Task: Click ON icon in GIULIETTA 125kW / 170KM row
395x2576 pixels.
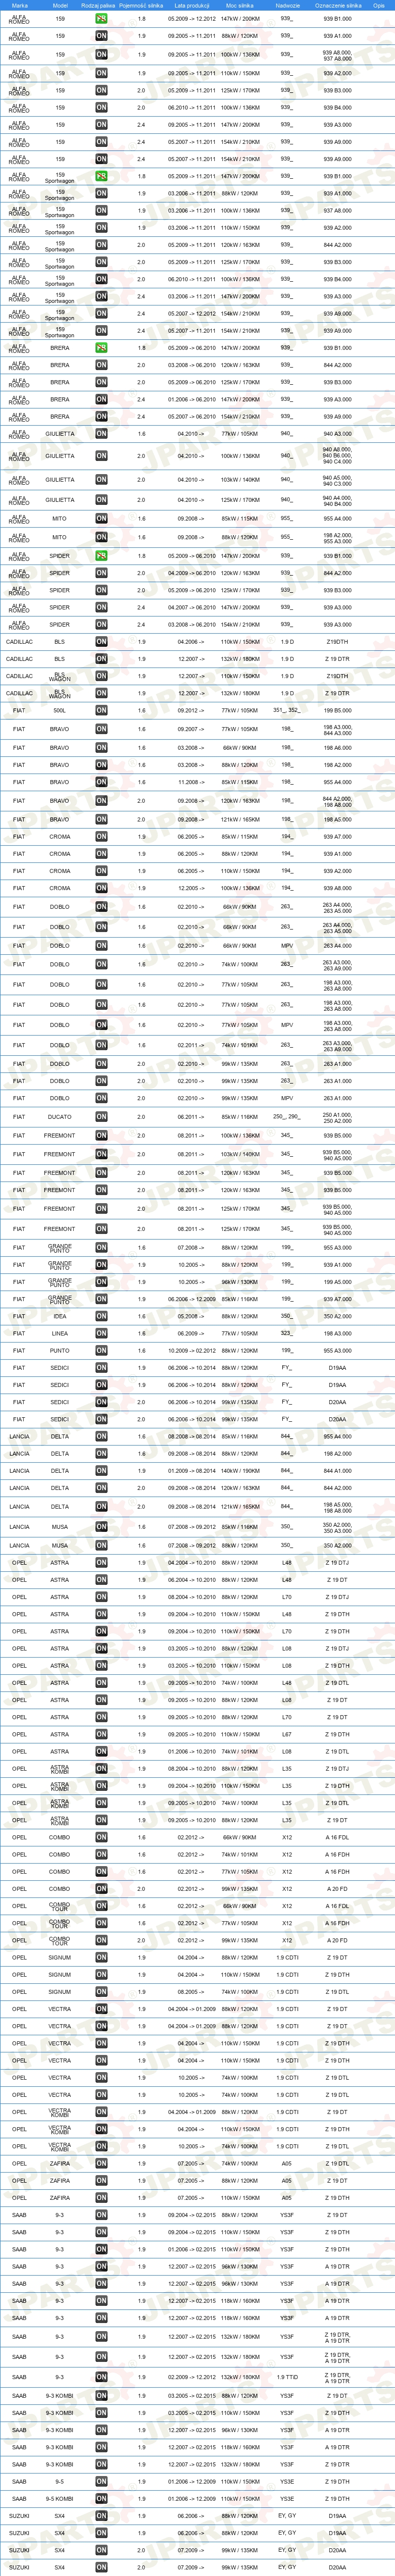Action: point(101,500)
